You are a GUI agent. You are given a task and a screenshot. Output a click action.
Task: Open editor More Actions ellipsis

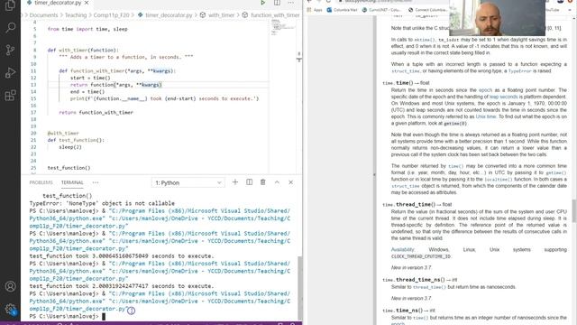click(290, 3)
